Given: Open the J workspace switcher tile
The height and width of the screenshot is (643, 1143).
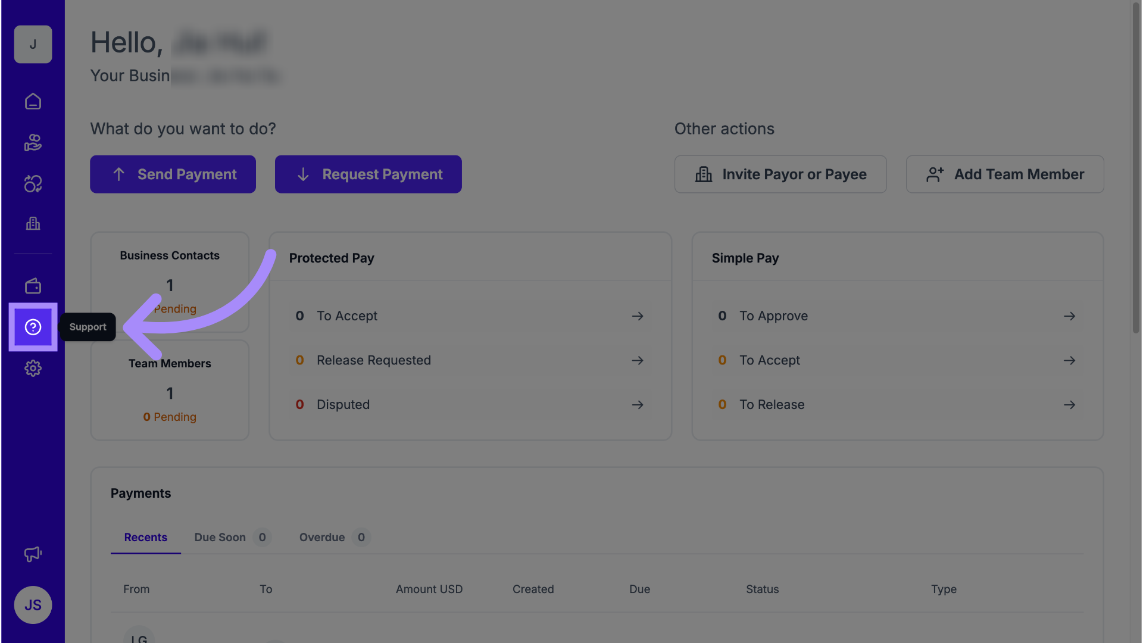Looking at the screenshot, I should coord(33,45).
